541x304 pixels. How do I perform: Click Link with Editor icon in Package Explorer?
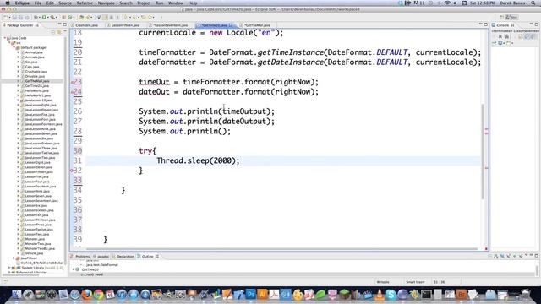pos(59,32)
